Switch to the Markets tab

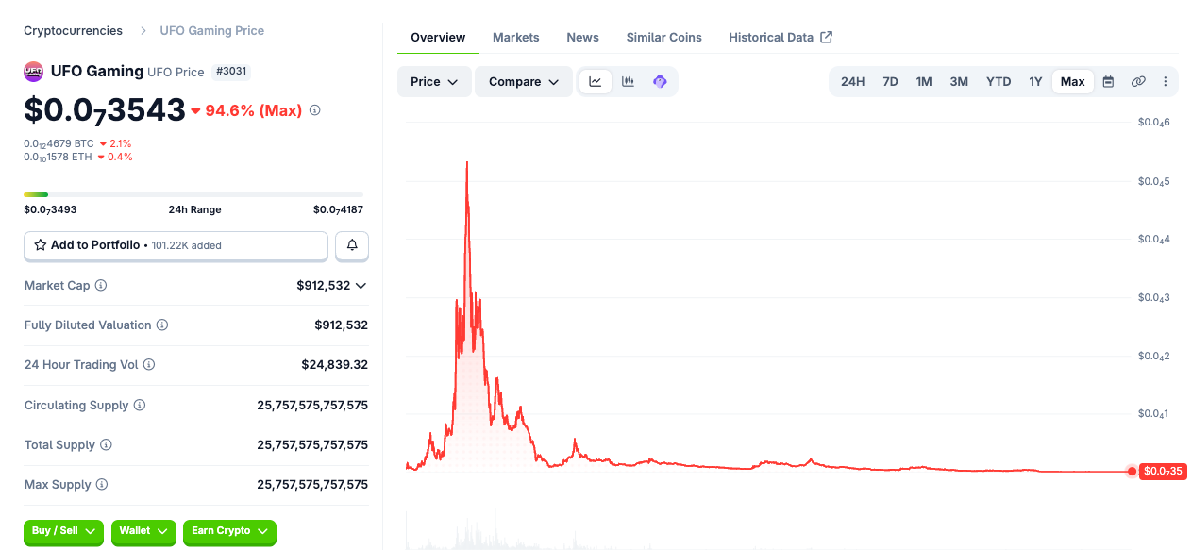[515, 38]
